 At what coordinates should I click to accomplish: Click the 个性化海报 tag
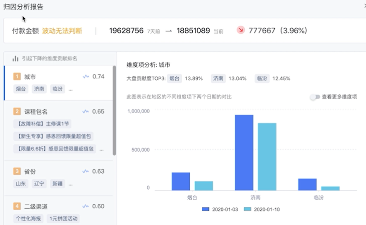28,219
